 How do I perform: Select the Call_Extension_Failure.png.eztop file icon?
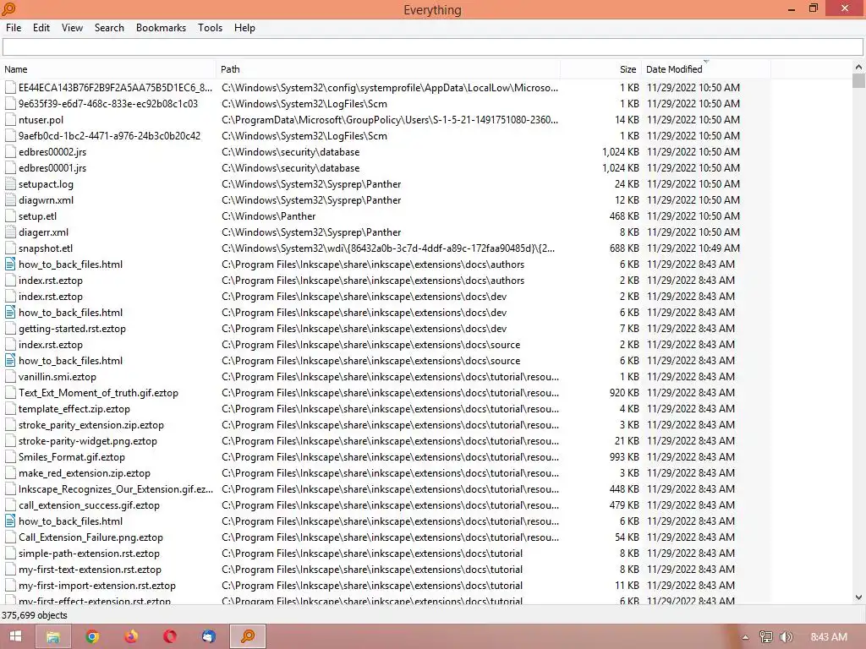click(x=10, y=537)
